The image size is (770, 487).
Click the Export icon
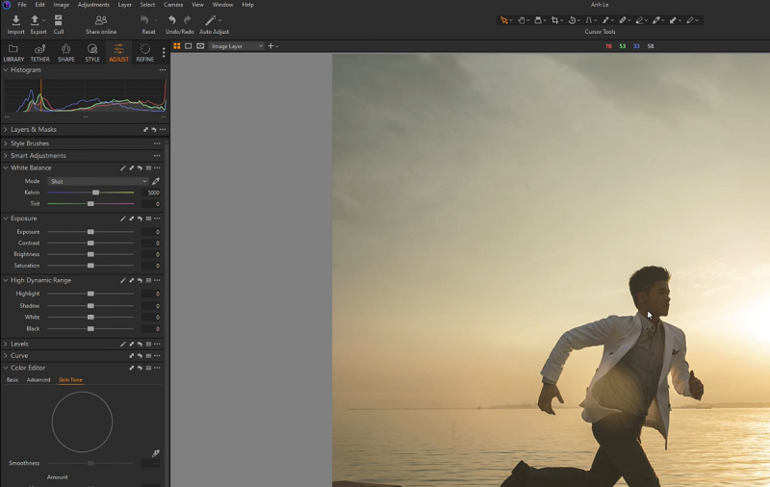(x=35, y=20)
